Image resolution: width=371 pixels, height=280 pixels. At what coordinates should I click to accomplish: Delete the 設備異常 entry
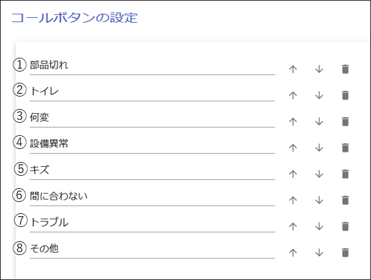(345, 148)
